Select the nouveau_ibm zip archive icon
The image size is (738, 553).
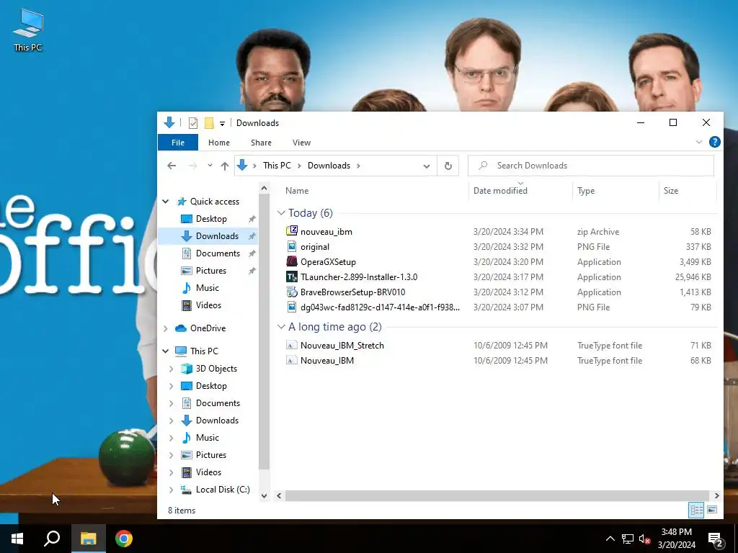[292, 231]
